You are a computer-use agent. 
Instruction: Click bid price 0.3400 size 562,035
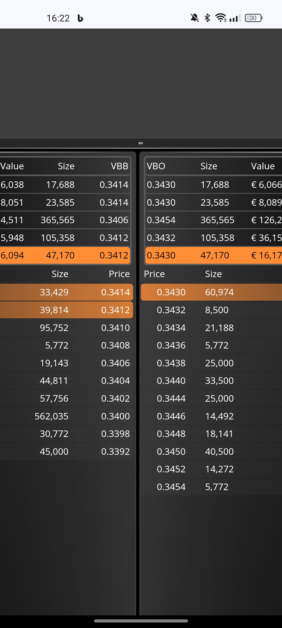click(x=67, y=416)
